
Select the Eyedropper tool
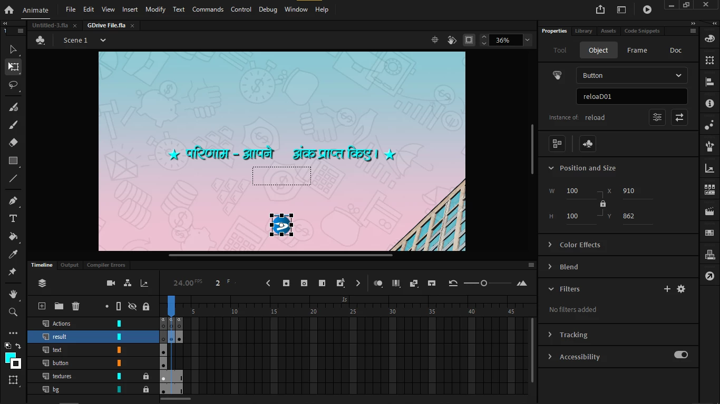(13, 254)
